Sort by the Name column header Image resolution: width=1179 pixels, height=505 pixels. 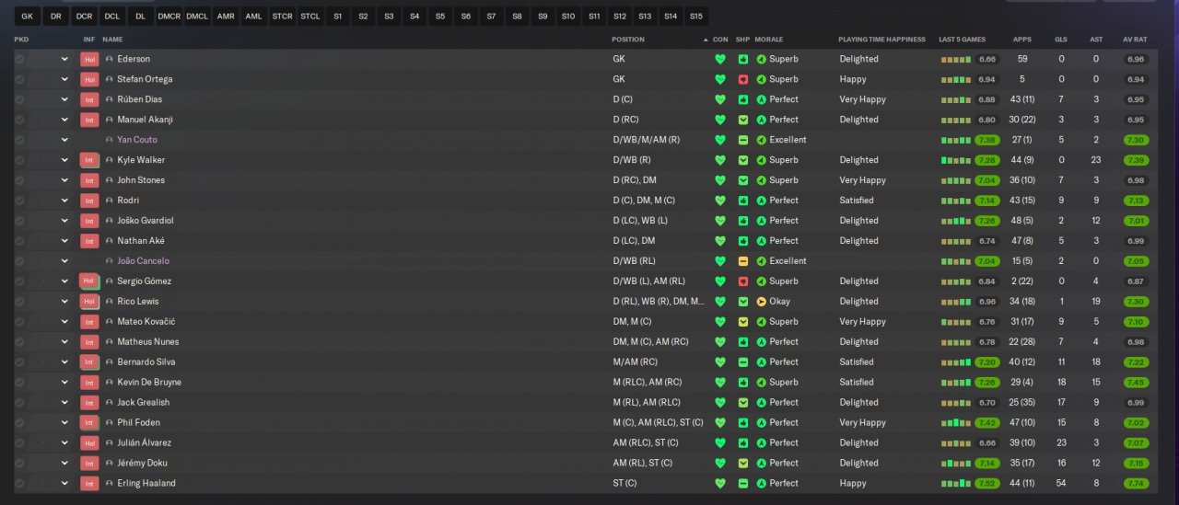tap(112, 40)
